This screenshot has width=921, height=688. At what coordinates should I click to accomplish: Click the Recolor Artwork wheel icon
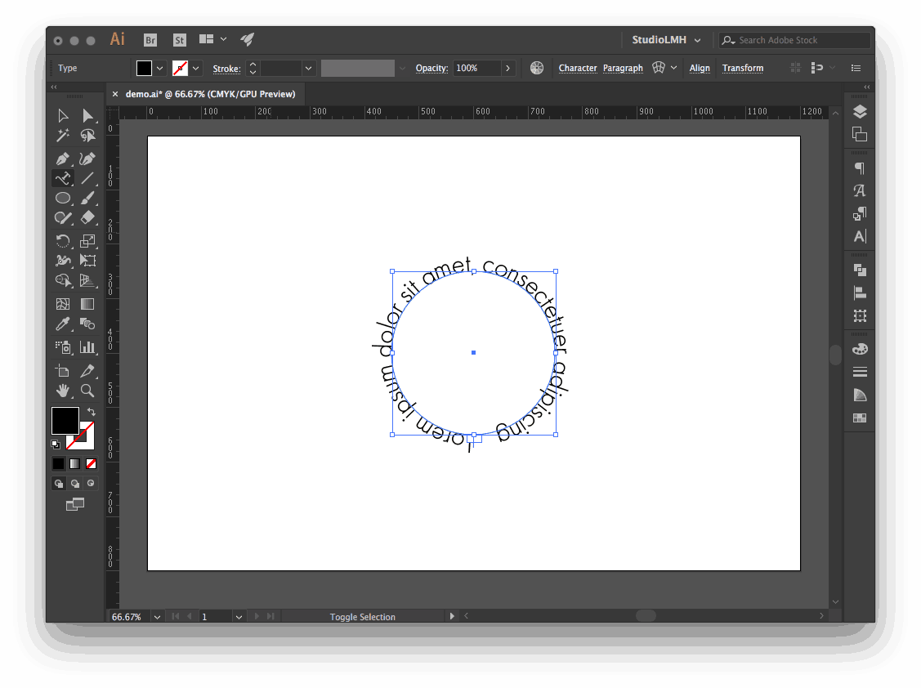[x=537, y=68]
